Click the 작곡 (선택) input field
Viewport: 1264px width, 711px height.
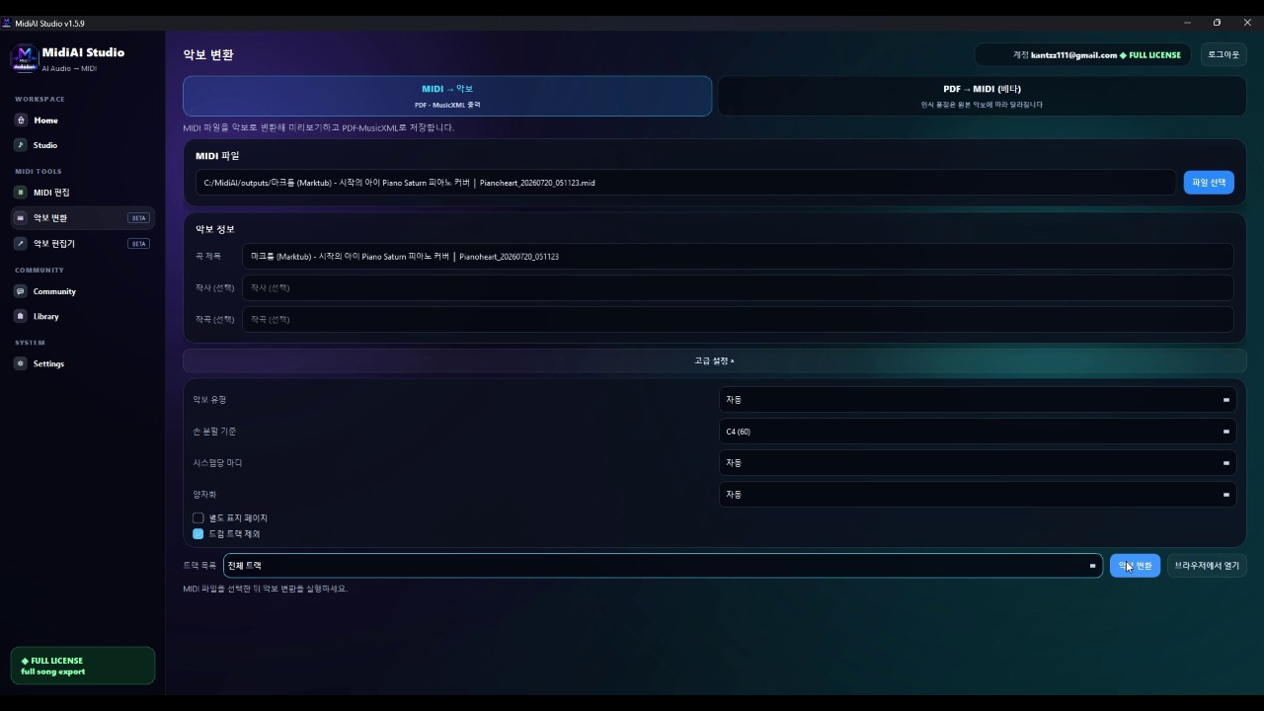pyautogui.click(x=738, y=319)
